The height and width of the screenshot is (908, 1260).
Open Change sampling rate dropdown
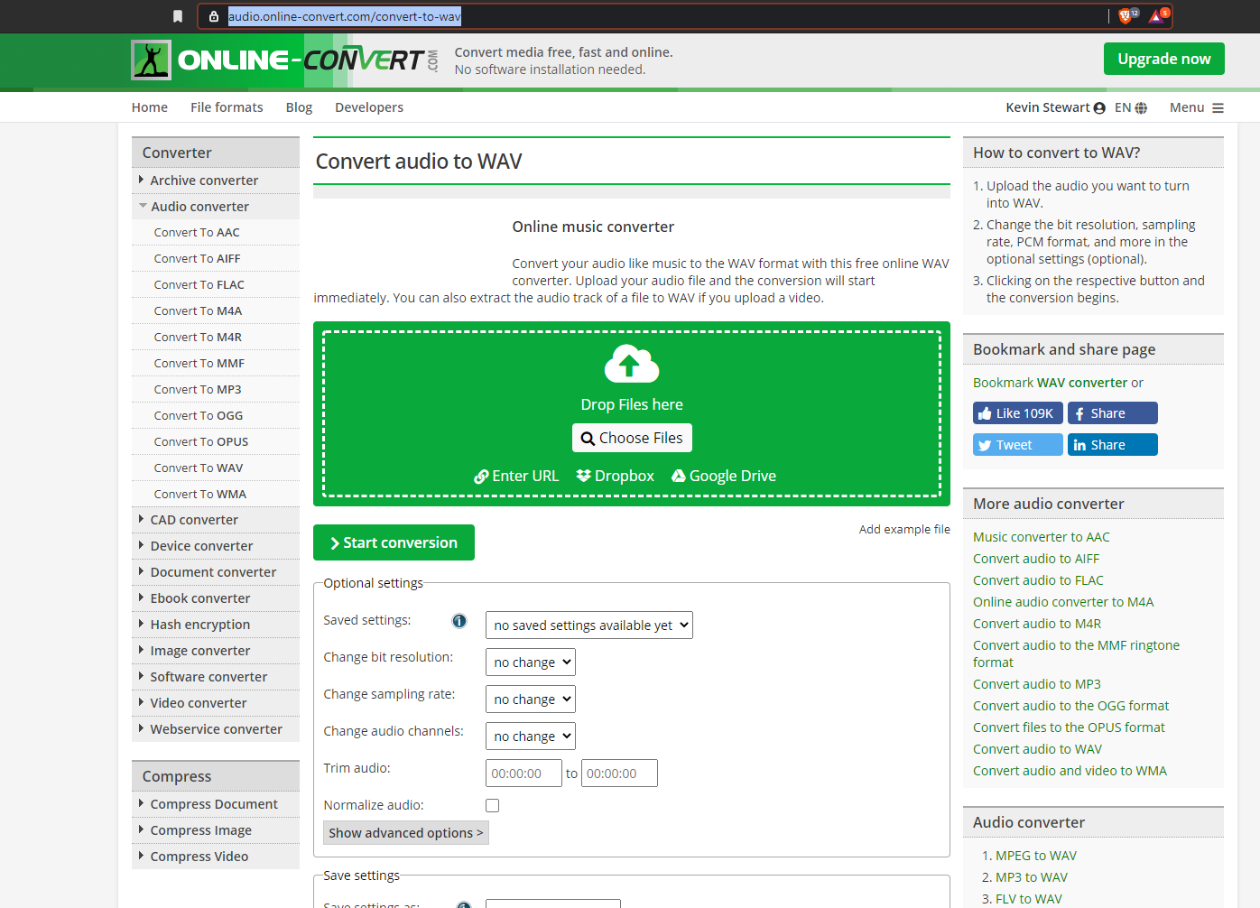[x=531, y=700]
